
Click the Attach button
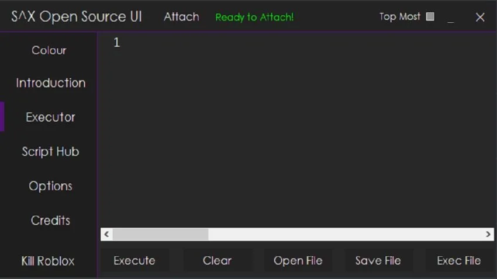pyautogui.click(x=181, y=17)
